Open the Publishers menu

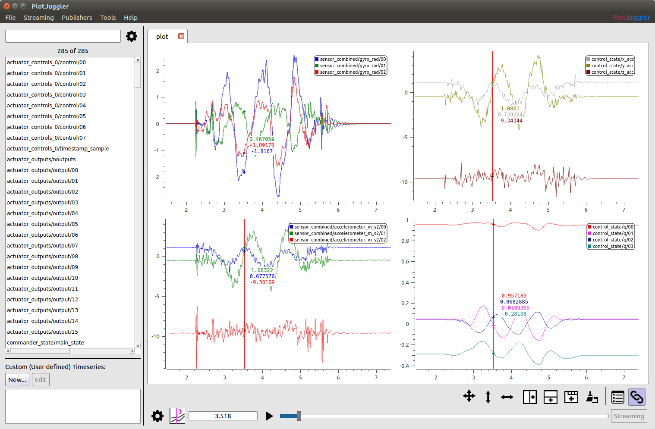click(x=77, y=18)
